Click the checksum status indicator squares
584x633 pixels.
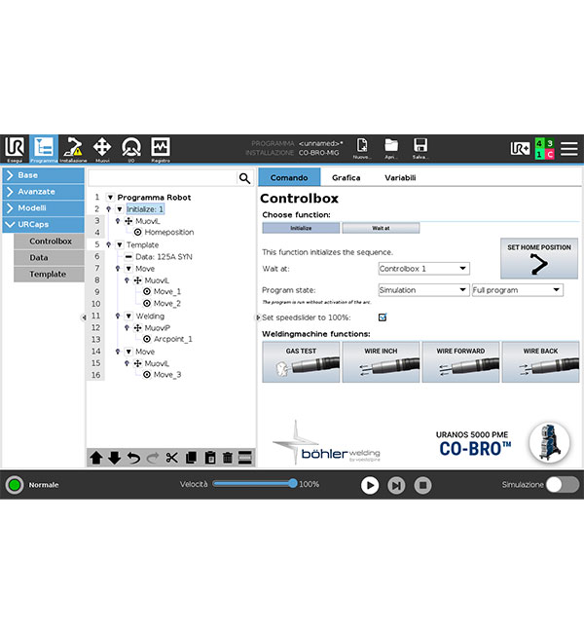pyautogui.click(x=544, y=149)
